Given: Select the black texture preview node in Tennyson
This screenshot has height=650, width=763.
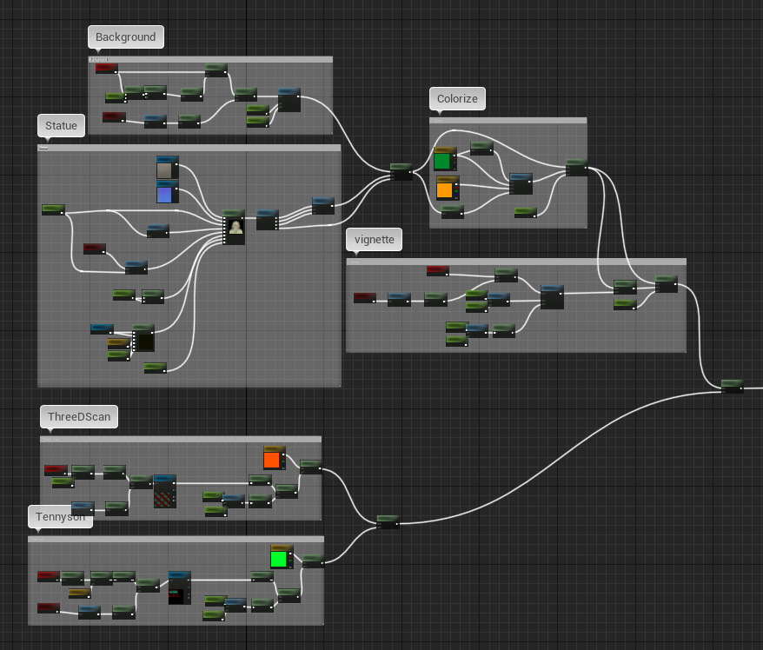Looking at the screenshot, I should [x=179, y=587].
